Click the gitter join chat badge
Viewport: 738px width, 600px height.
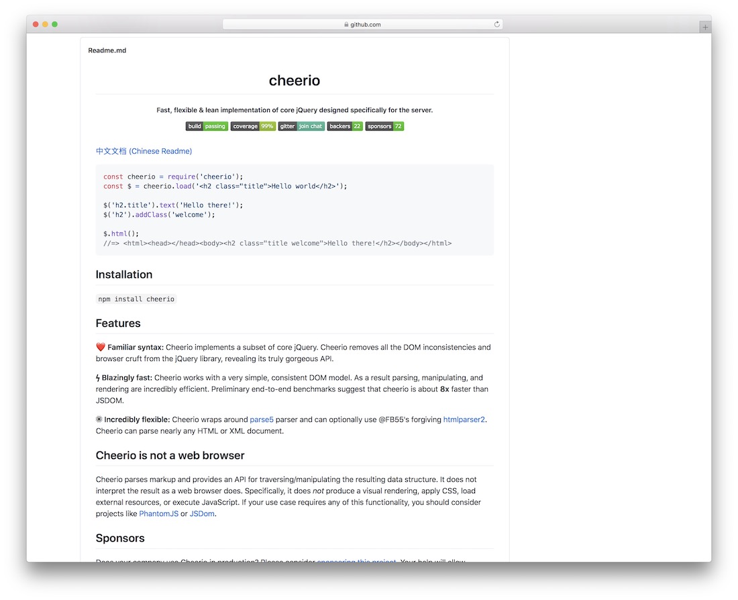[x=301, y=126]
